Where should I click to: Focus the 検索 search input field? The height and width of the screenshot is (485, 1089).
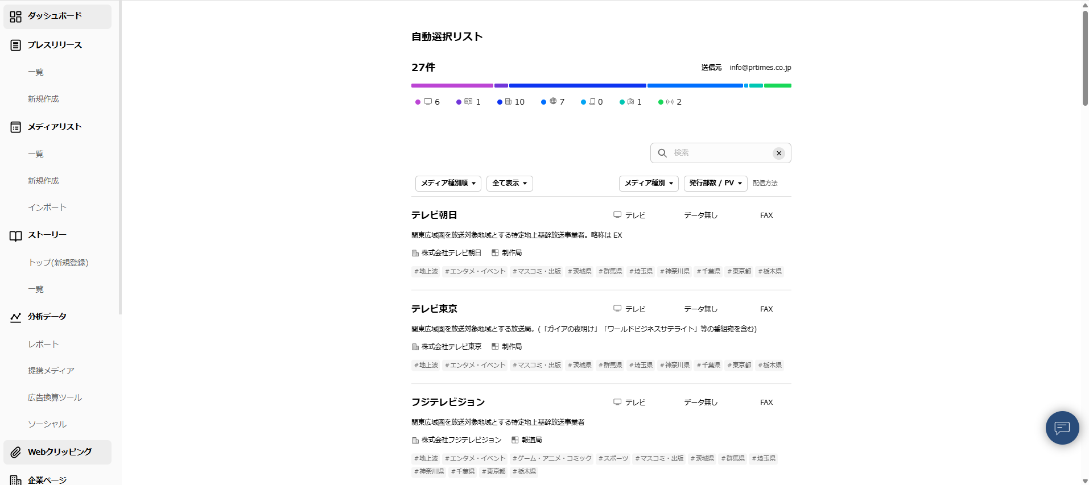(x=720, y=153)
